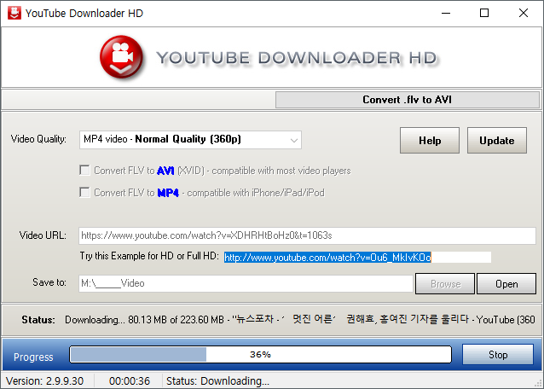Click the Browse button

445,283
